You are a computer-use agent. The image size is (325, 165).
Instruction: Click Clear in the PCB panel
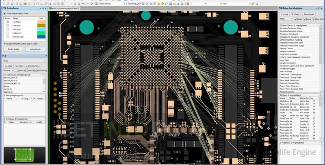point(19,66)
